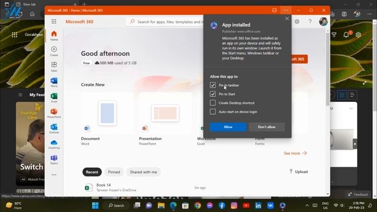The width and height of the screenshot is (377, 212).
Task: Open the Help question mark icon
Action: pos(310,22)
